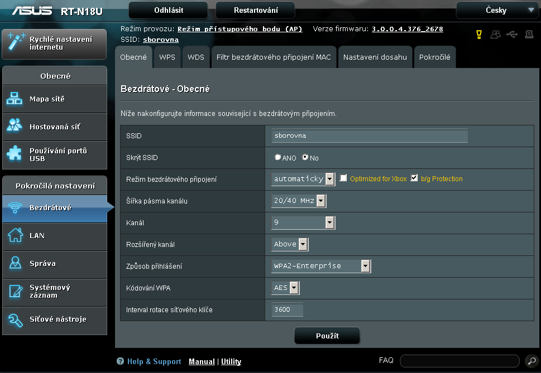This screenshot has width=541, height=373.
Task: Click the yellow lightbulb status icon
Action: tap(478, 35)
